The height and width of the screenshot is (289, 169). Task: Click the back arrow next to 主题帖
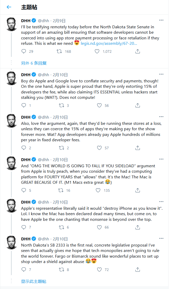(9, 7)
